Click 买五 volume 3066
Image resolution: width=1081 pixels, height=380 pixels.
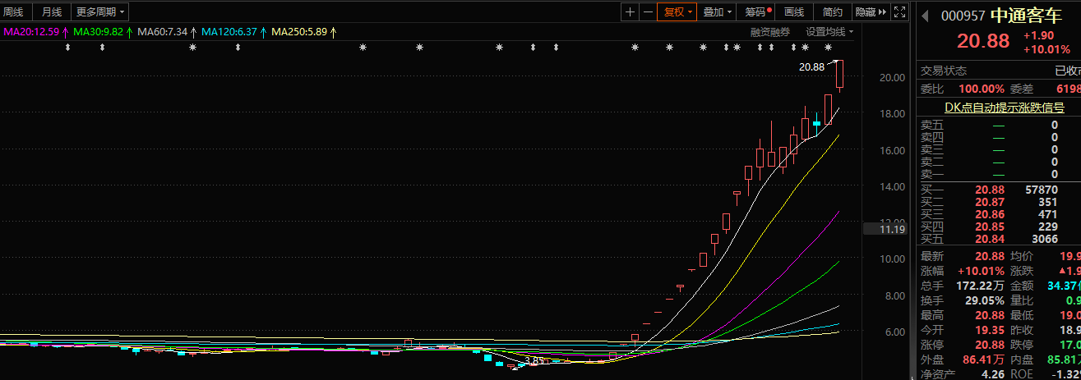[1045, 239]
